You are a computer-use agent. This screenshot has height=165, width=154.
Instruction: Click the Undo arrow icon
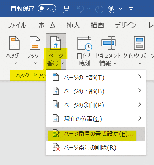click(80, 9)
